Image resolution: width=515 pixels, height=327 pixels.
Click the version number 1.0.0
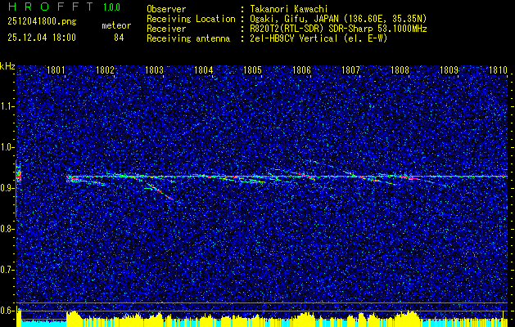coord(111,7)
